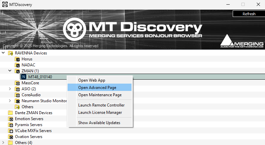Click the CoreAudio folder icon
The height and width of the screenshot is (145, 265).
point(17,95)
